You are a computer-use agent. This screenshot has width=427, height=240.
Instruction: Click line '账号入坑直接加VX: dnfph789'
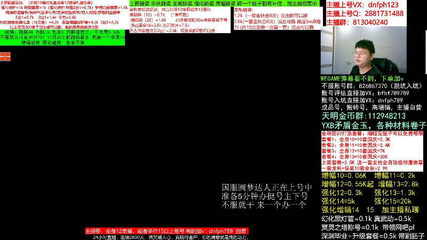tap(362, 100)
